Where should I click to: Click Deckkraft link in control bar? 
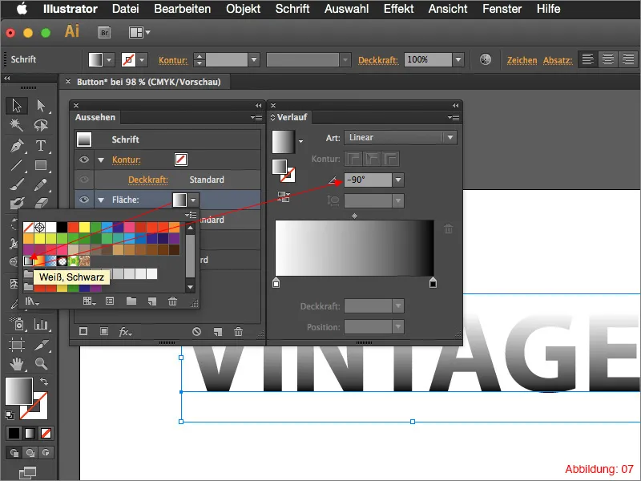[x=378, y=60]
